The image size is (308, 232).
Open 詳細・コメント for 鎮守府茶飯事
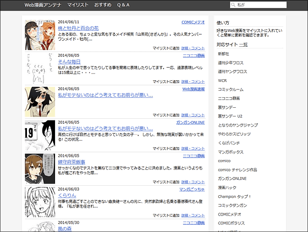pyautogui.click(x=193, y=182)
